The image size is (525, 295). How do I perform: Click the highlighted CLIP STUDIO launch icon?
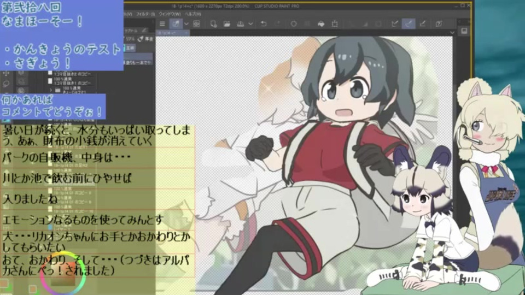[x=176, y=23]
